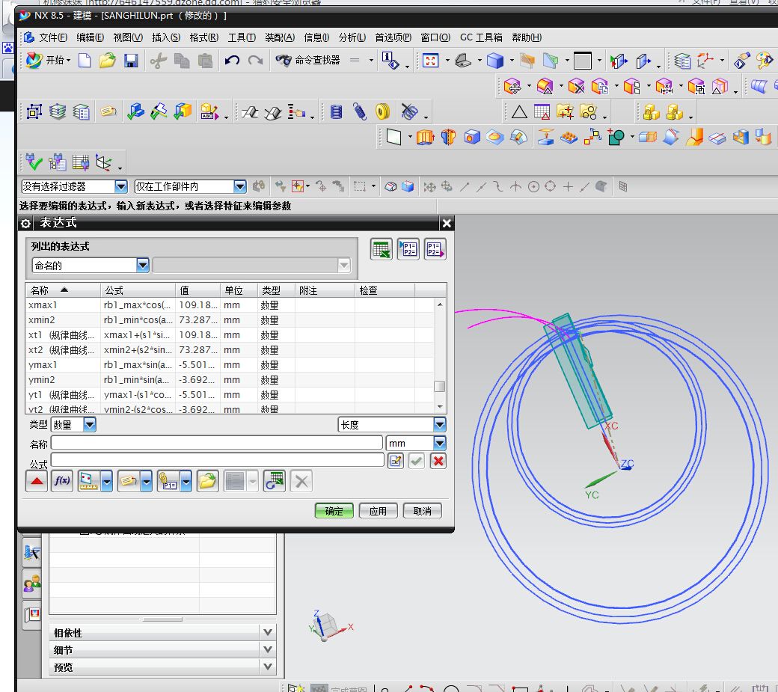Save the part using the floppy disk icon
The width and height of the screenshot is (778, 692).
(131, 61)
